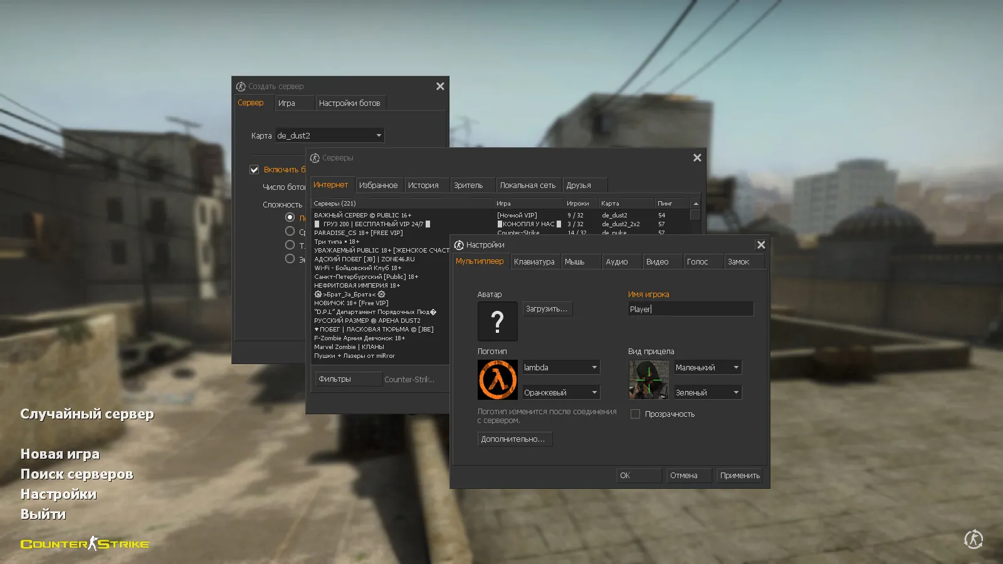This screenshot has width=1003, height=564.
Task: Enable the Прозрачность checkbox
Action: click(635, 414)
